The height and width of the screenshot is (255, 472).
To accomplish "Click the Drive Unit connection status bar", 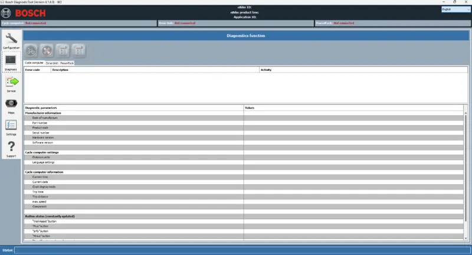I will (x=236, y=23).
